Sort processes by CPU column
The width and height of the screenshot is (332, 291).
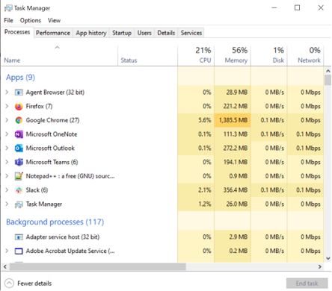click(196, 56)
